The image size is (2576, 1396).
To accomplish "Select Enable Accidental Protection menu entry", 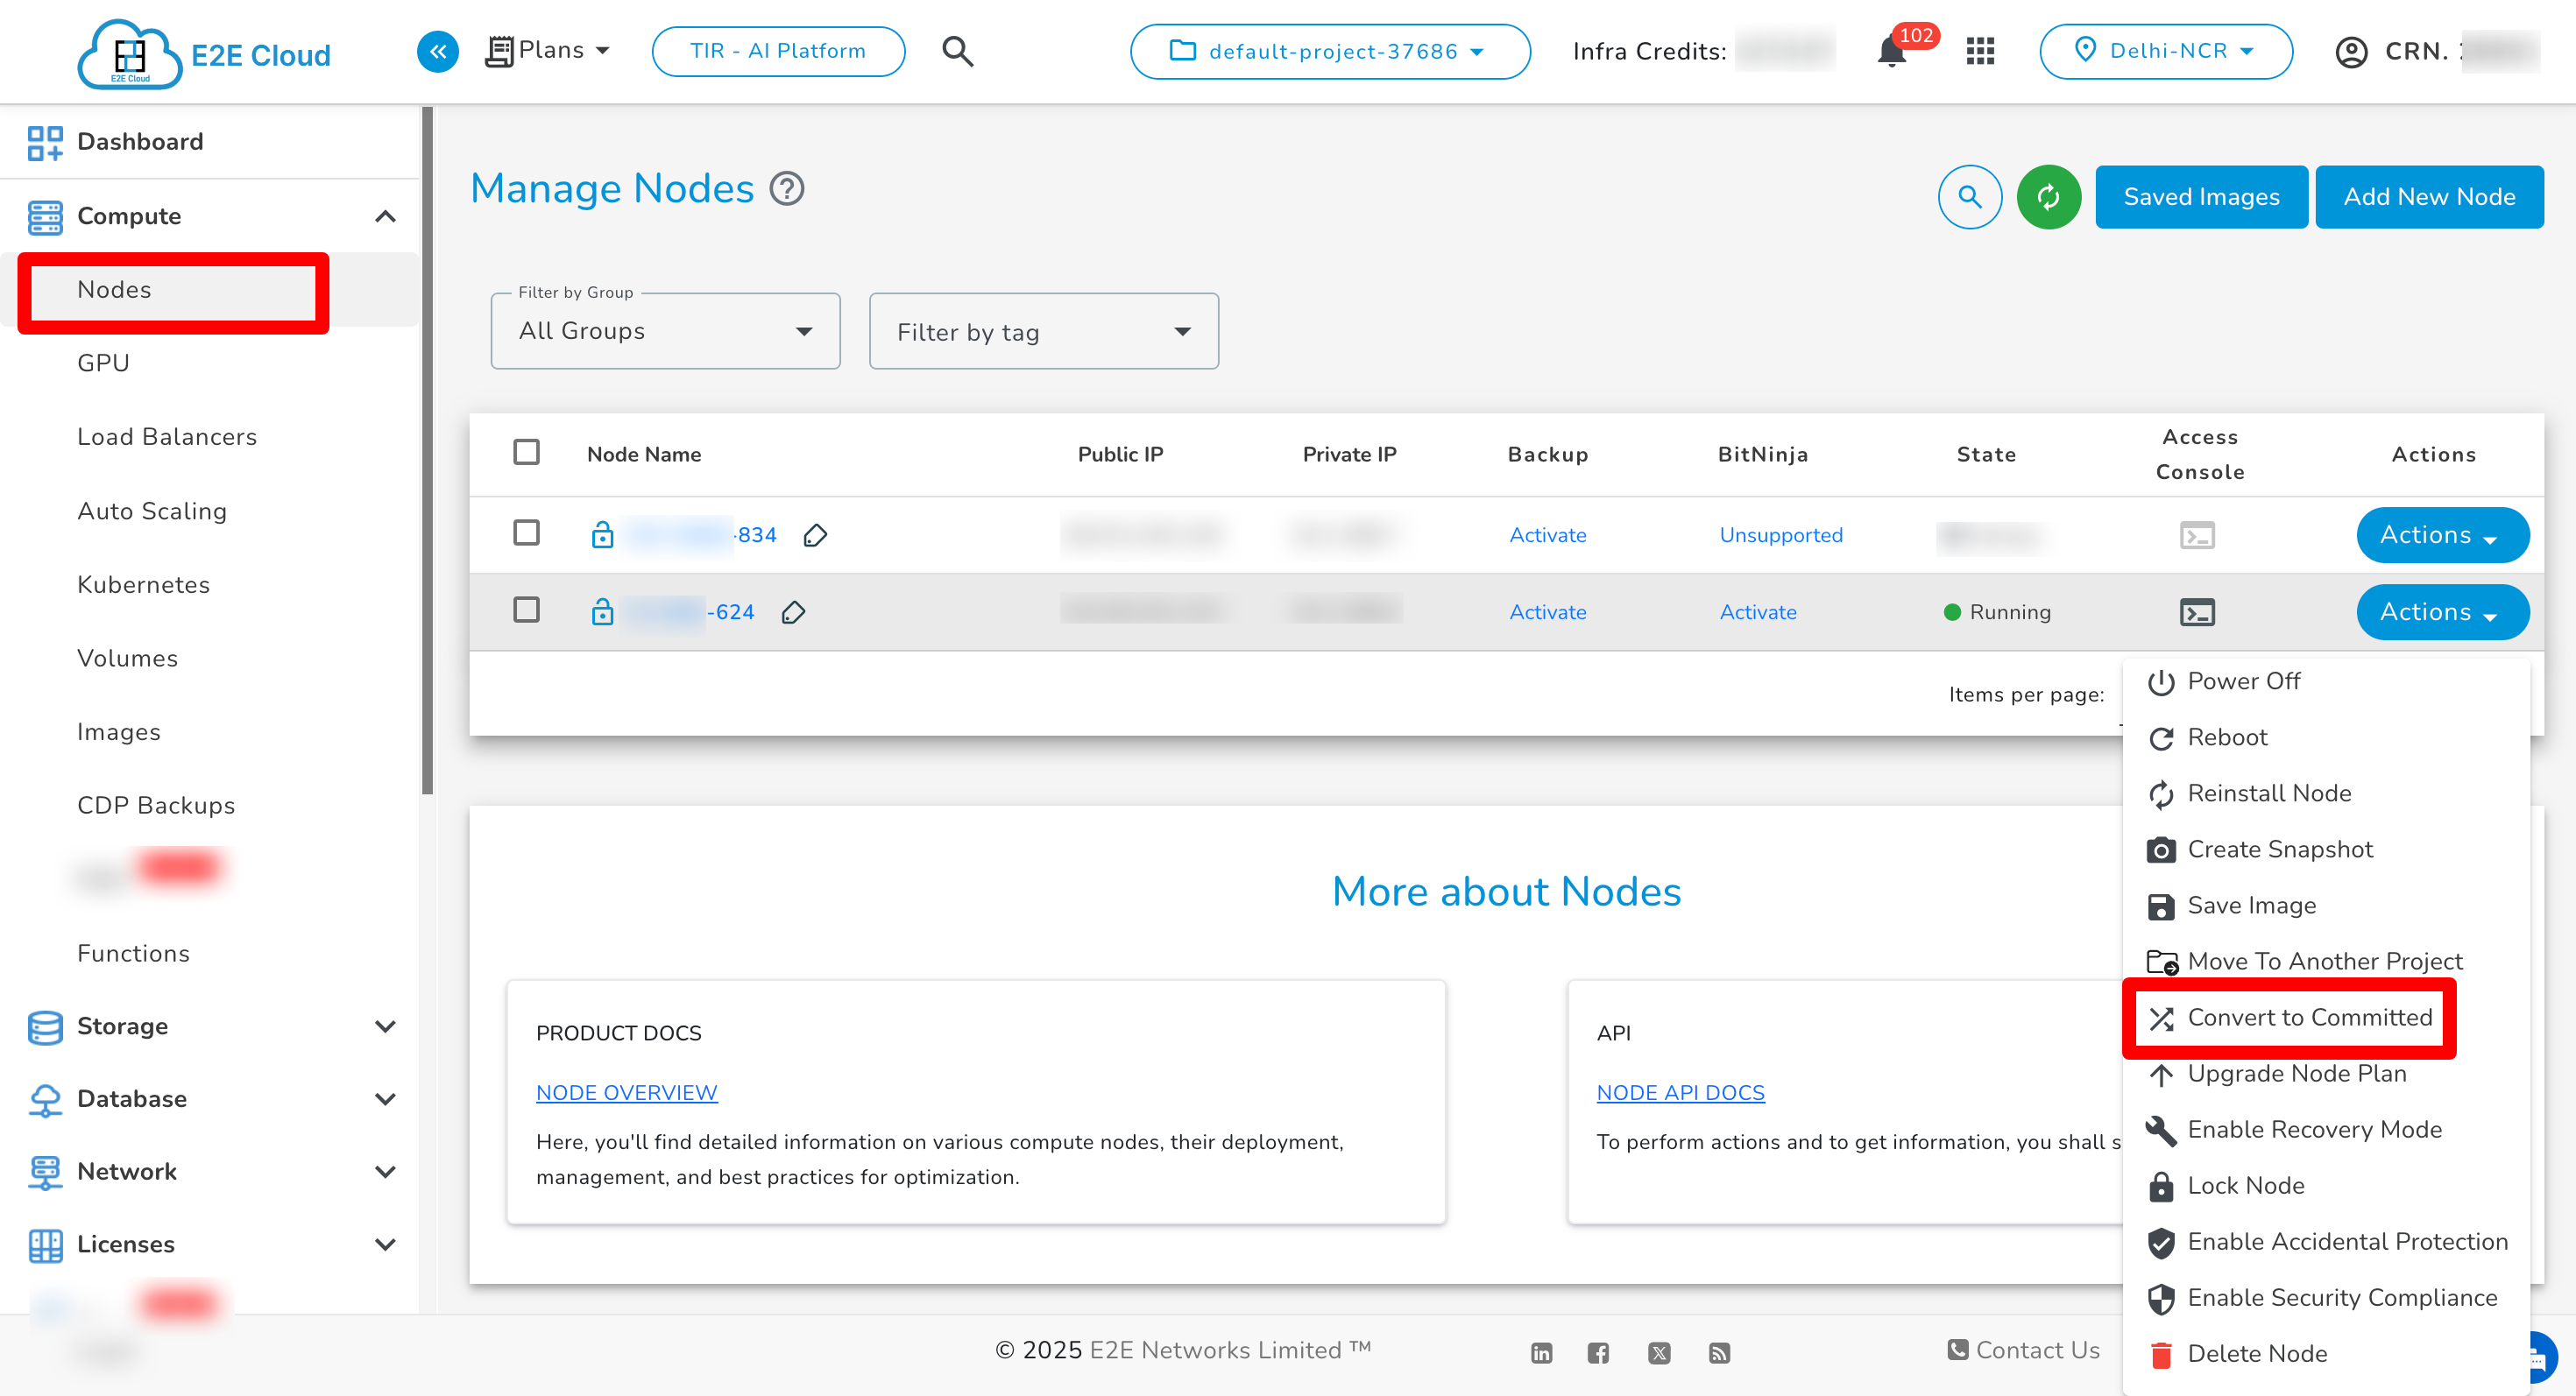I will coord(2325,1241).
